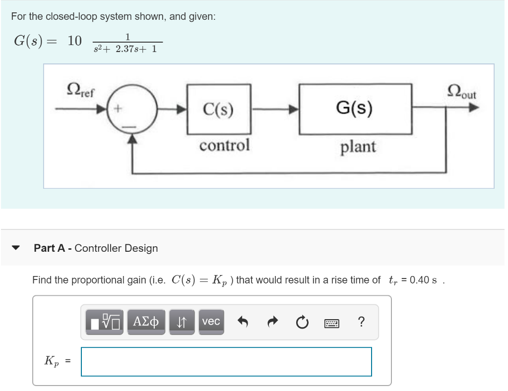508x391 pixels.
Task: Click the summing junction circle
Action: tap(131, 108)
